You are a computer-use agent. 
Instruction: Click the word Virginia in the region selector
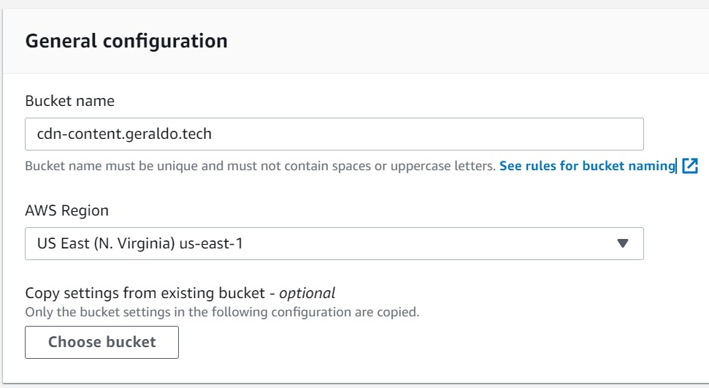147,243
